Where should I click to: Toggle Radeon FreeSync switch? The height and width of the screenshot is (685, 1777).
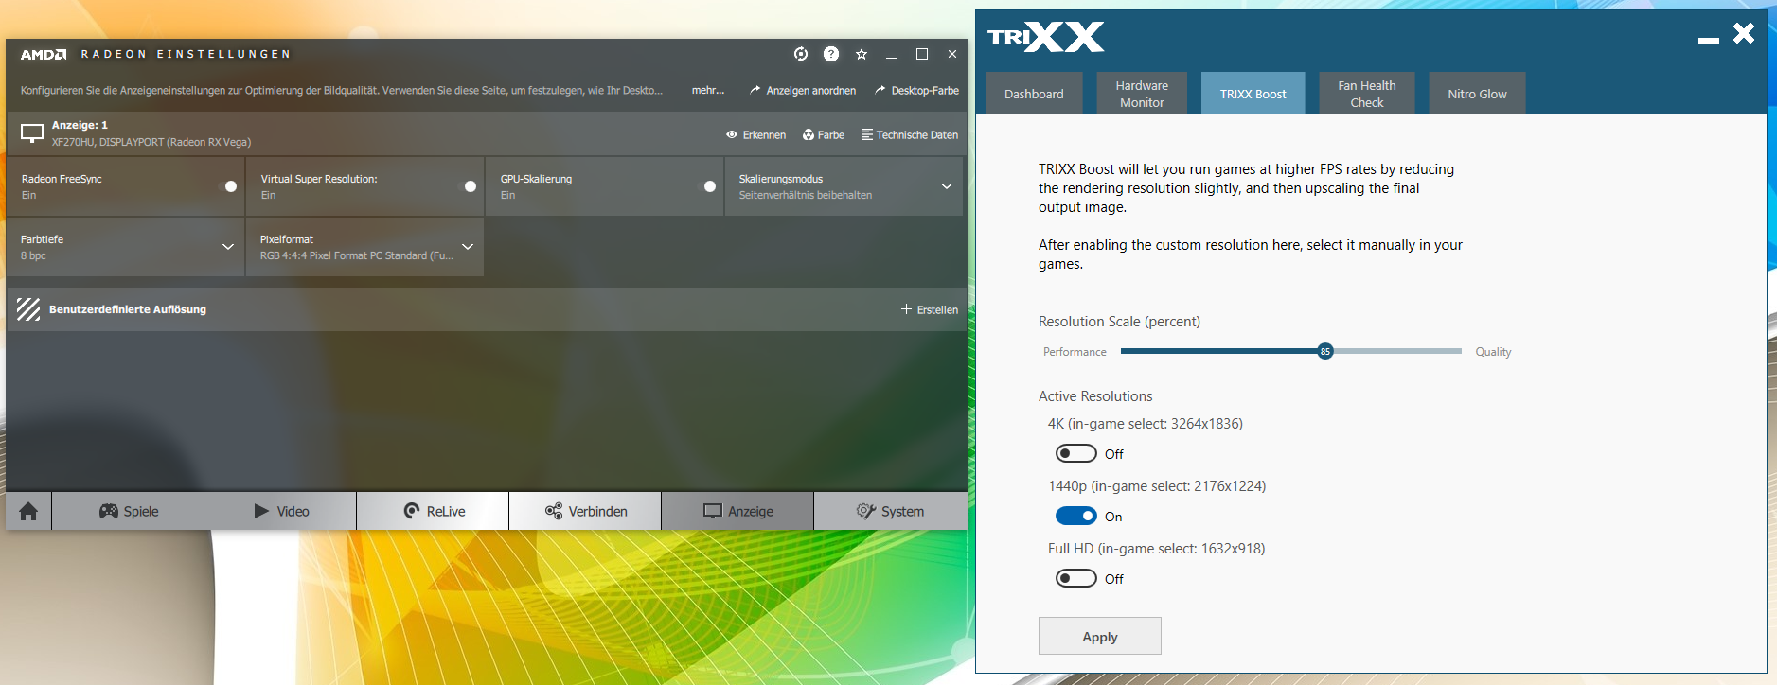point(226,186)
